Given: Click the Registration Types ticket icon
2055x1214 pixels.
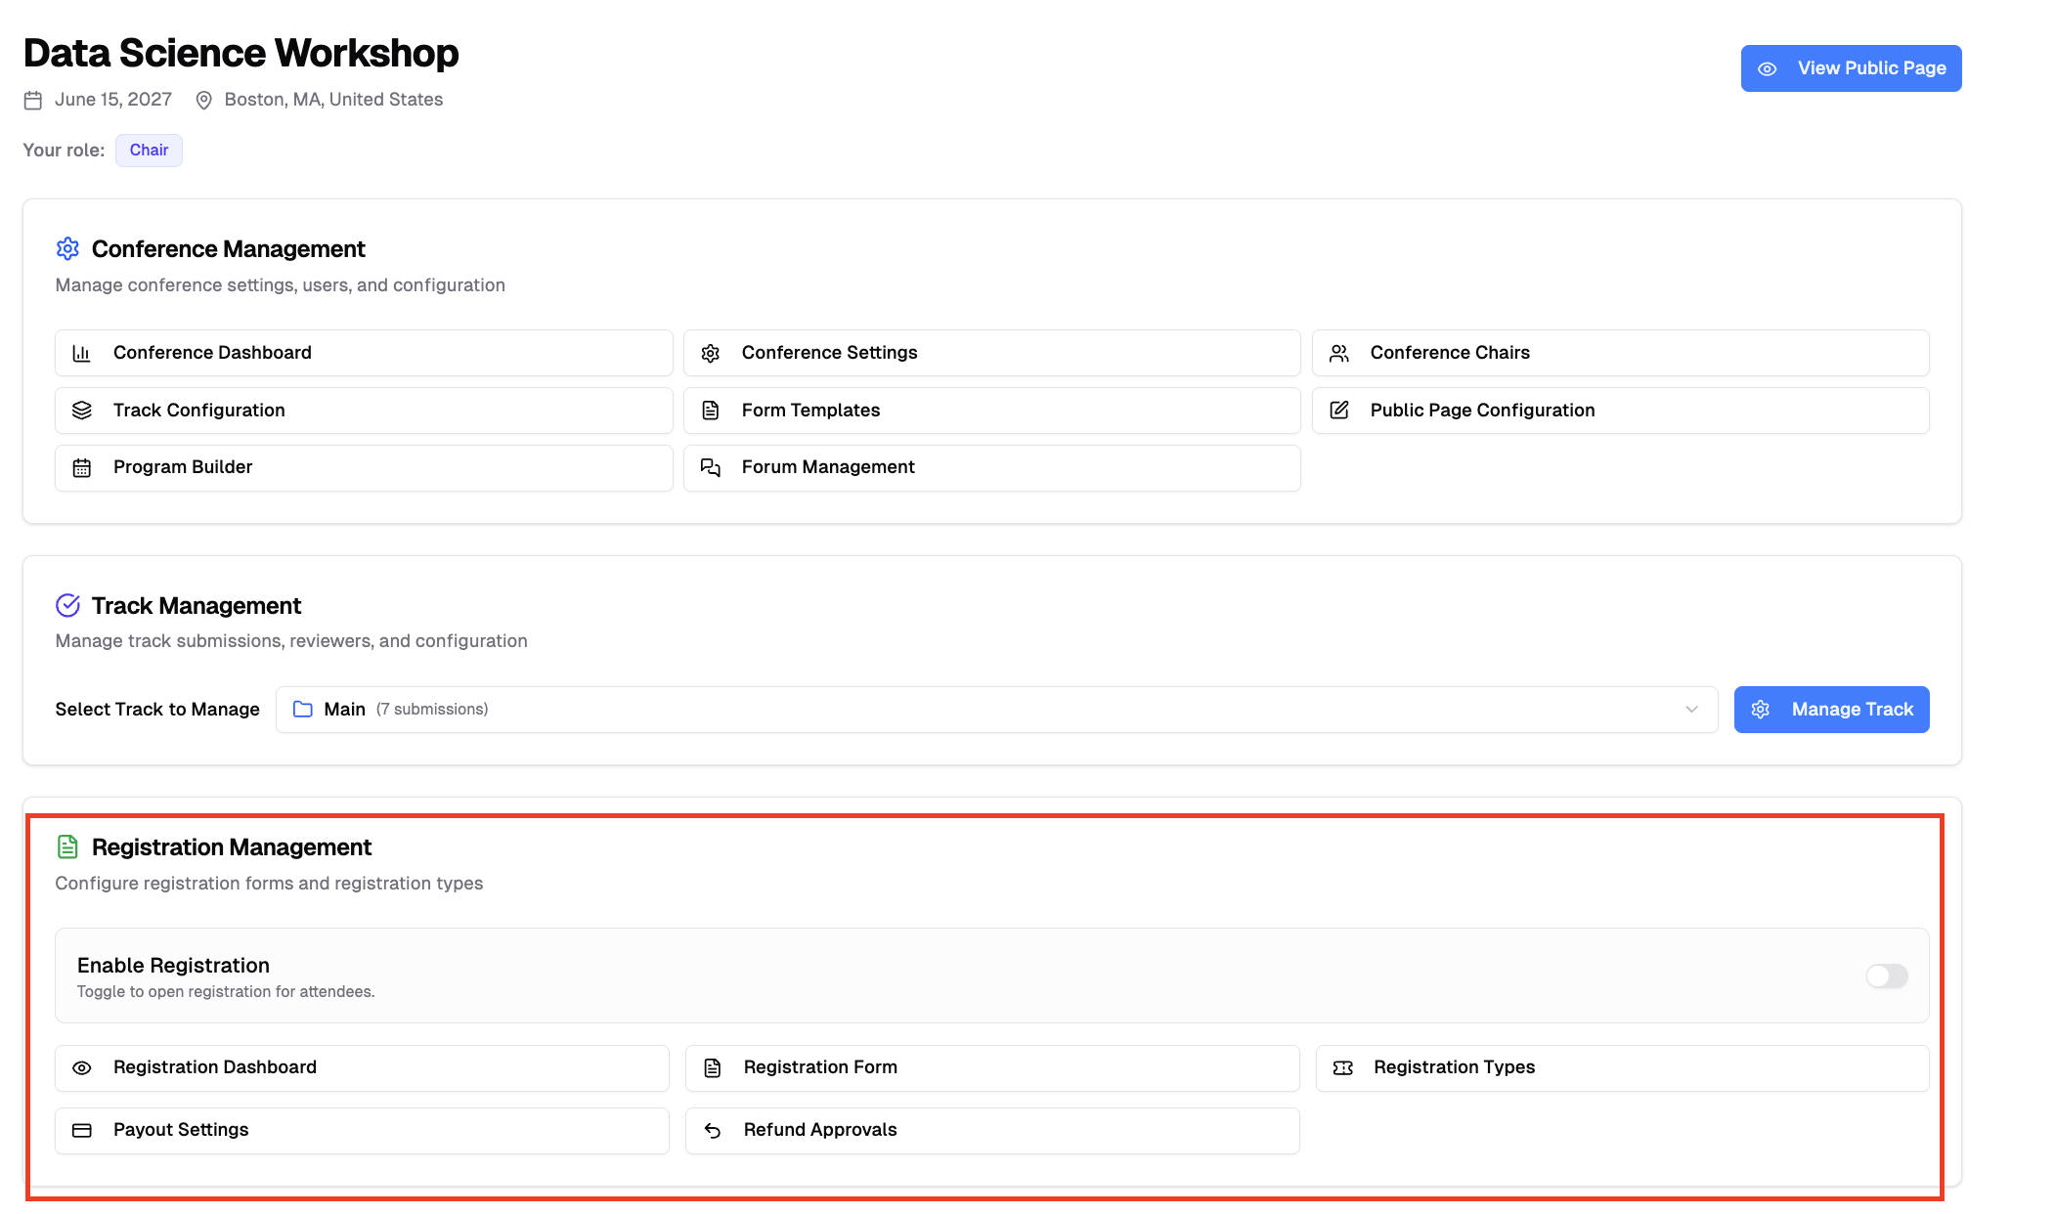Looking at the screenshot, I should 1343,1068.
